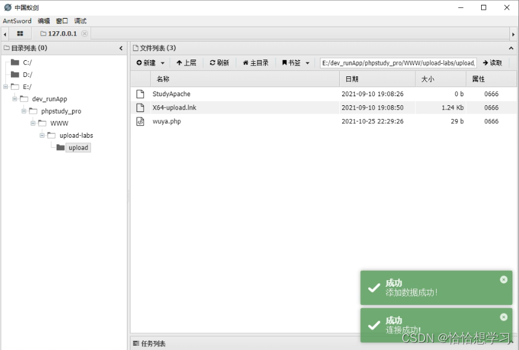This screenshot has height=350, width=519.
Task: Go to home directory with 主目录 icon
Action: click(245, 63)
